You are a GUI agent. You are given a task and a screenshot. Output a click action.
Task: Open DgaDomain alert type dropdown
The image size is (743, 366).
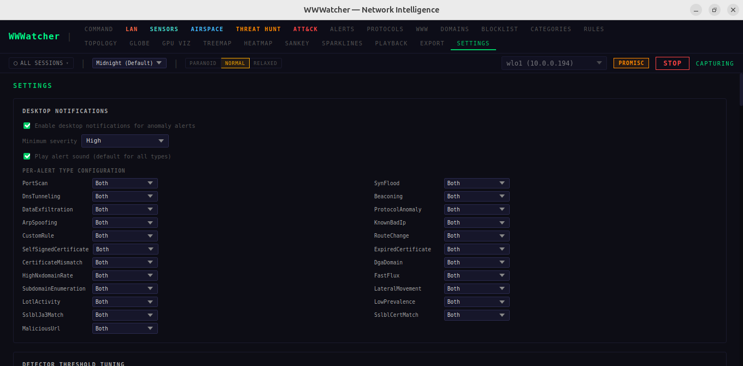click(x=477, y=262)
